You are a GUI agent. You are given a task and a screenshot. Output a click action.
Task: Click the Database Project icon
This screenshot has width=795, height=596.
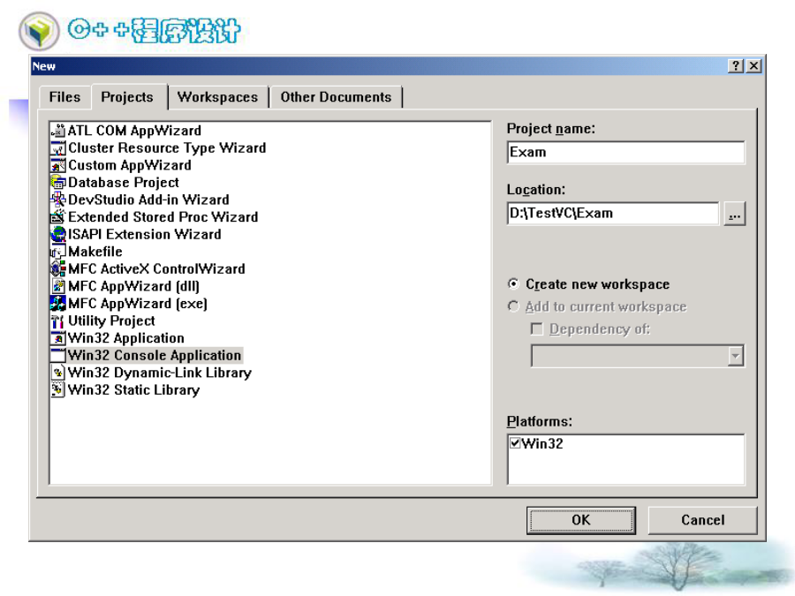58,183
